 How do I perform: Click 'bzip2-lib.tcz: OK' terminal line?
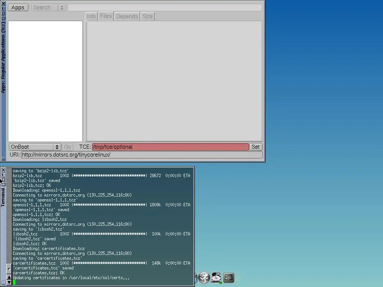pos(32,185)
